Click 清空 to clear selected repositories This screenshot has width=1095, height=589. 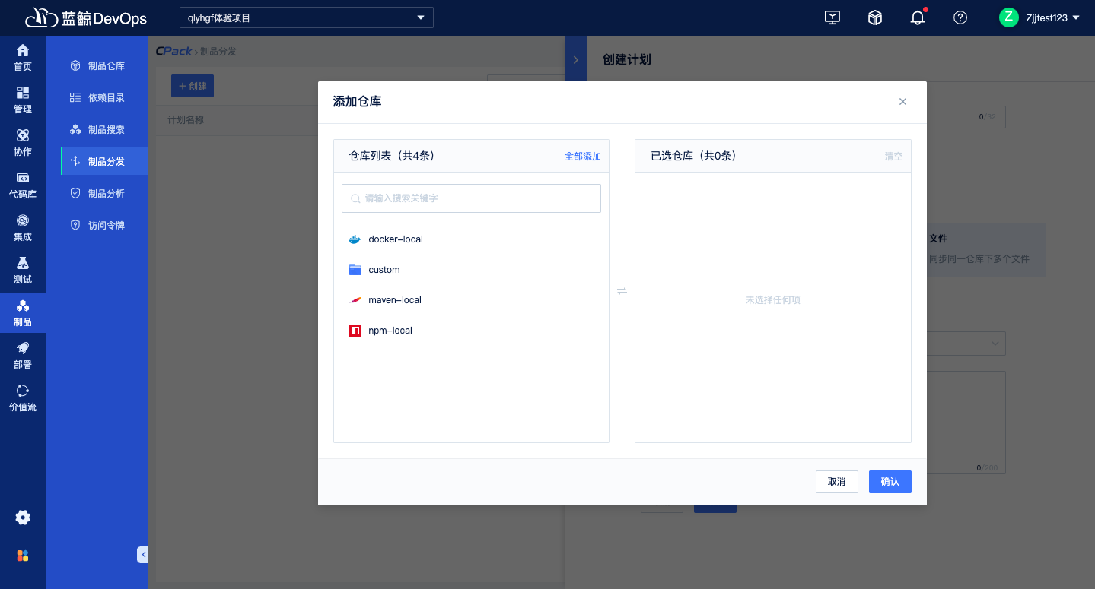coord(893,157)
